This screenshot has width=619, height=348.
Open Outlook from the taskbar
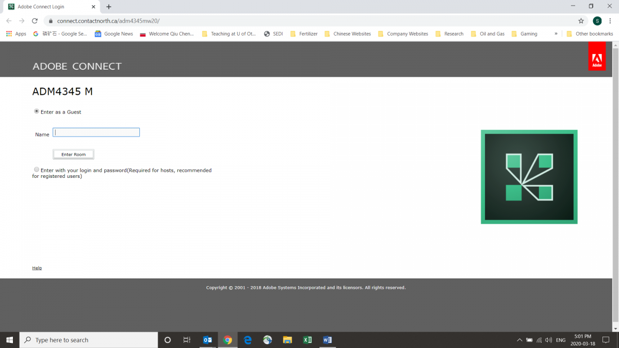[x=207, y=340]
